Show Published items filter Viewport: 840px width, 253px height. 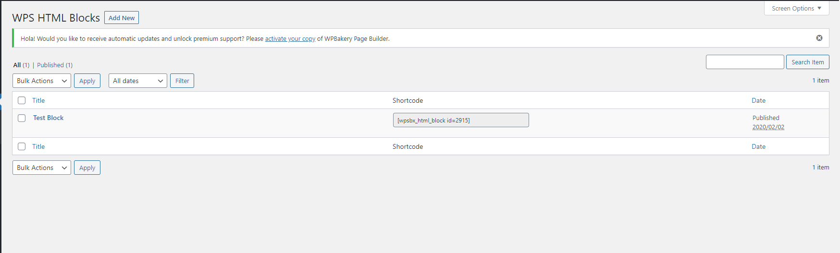click(50, 65)
